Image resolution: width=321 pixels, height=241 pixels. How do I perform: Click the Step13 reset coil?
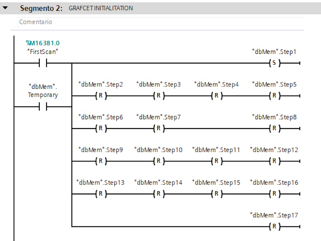(x=101, y=194)
